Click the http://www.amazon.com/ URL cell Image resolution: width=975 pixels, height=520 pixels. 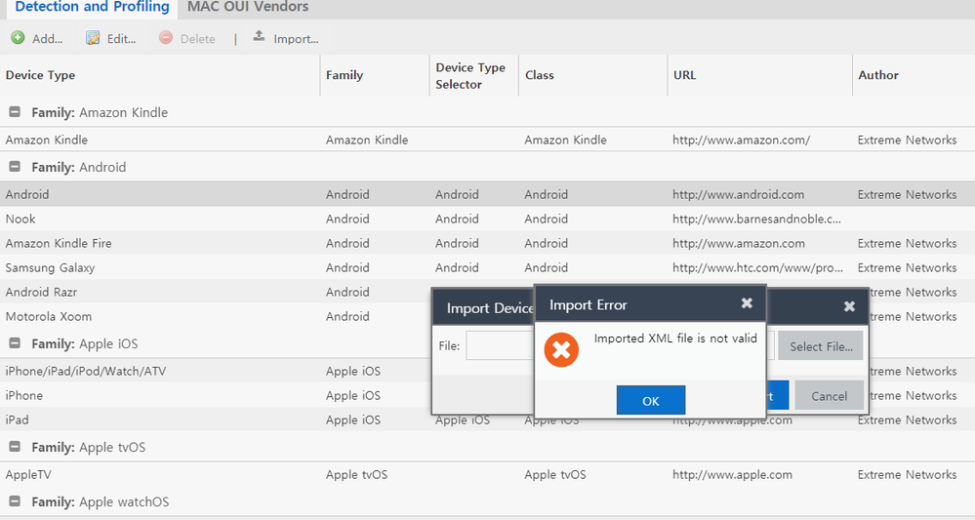(741, 140)
